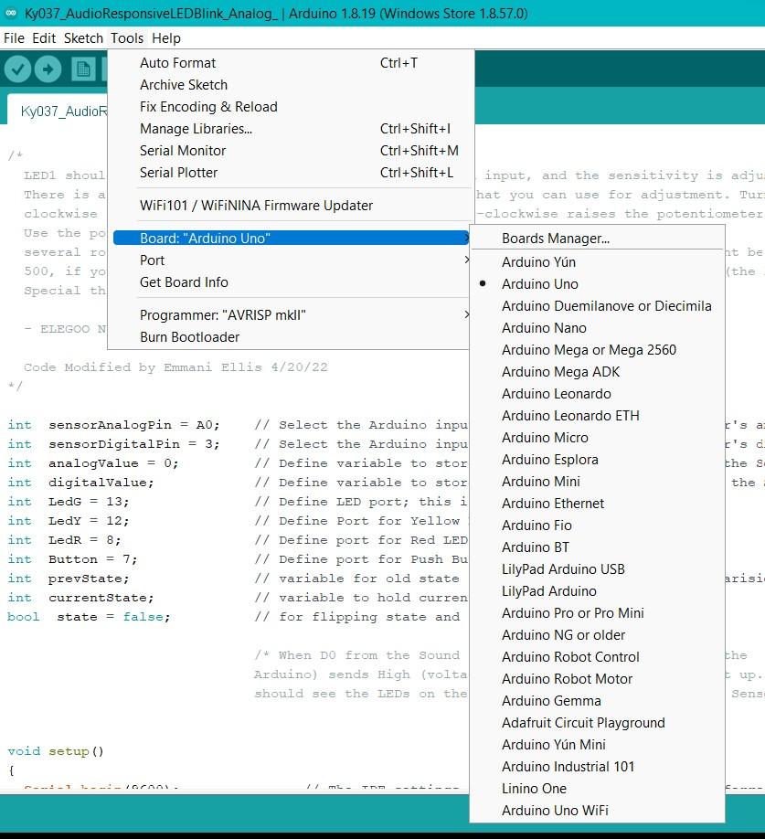Viewport: 765px width, 839px height.
Task: Select Arduino Nano board
Action: [597, 328]
